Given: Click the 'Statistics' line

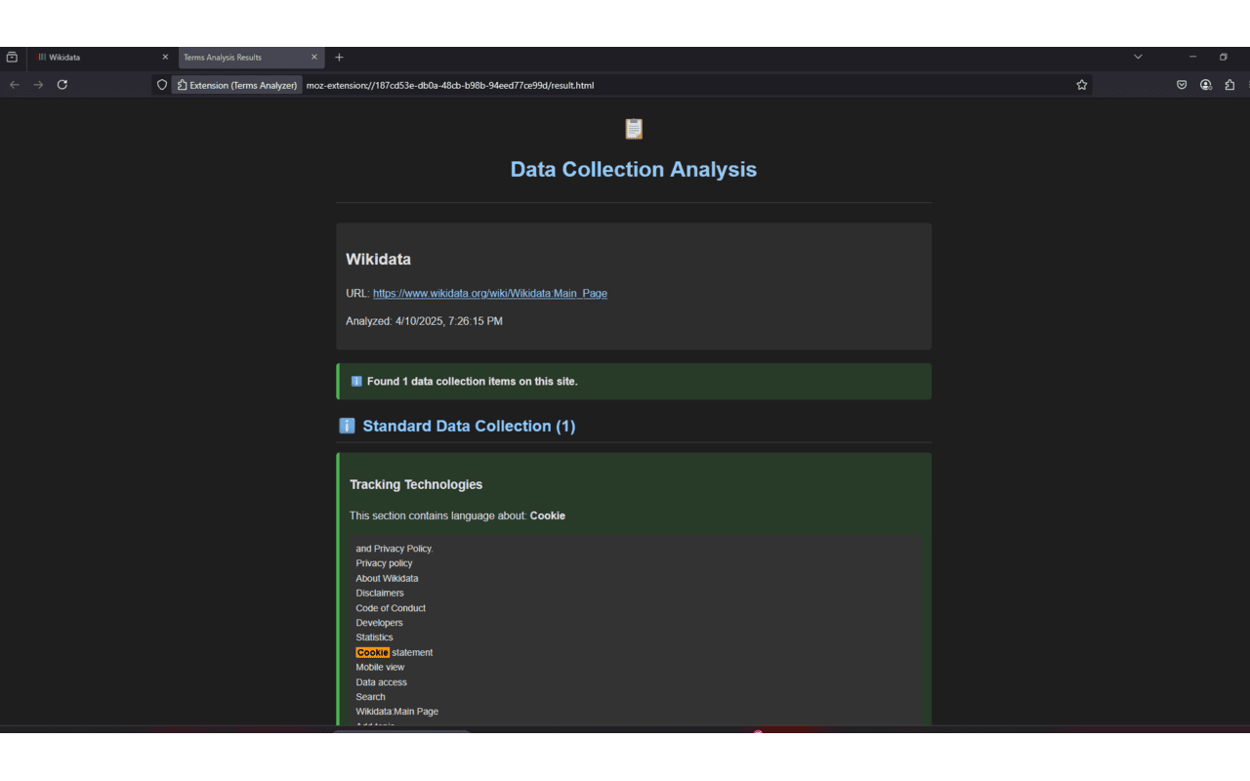Looking at the screenshot, I should pyautogui.click(x=374, y=637).
